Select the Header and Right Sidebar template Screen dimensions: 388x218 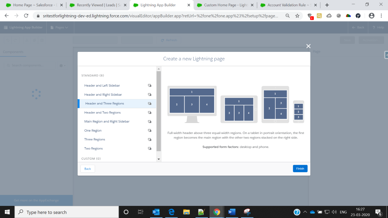click(x=103, y=95)
